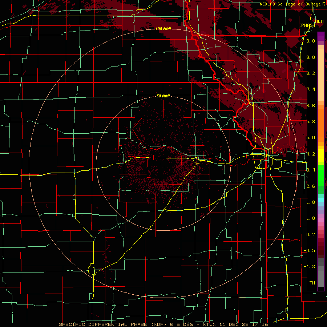Click the 1.0 value on the scale
The width and height of the screenshot is (327, 327).
tap(311, 218)
